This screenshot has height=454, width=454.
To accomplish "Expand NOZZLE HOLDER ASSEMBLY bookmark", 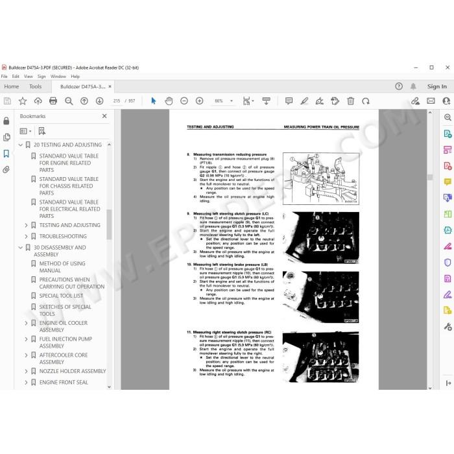I will coord(26,371).
